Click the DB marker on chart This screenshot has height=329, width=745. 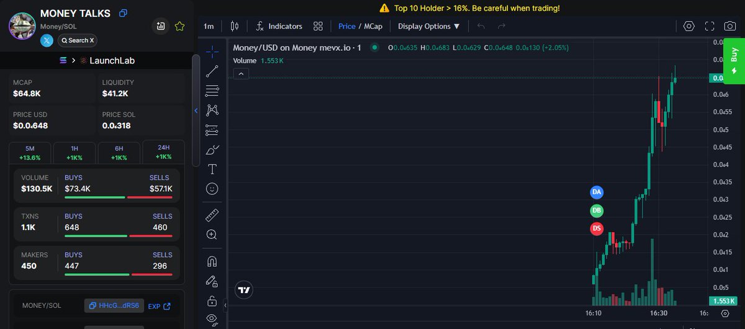click(597, 210)
